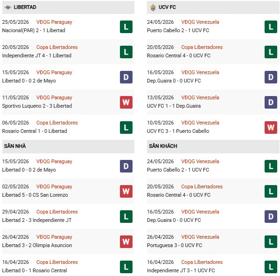
Task: Click the UCV FC team header title
Action: [x=167, y=7]
